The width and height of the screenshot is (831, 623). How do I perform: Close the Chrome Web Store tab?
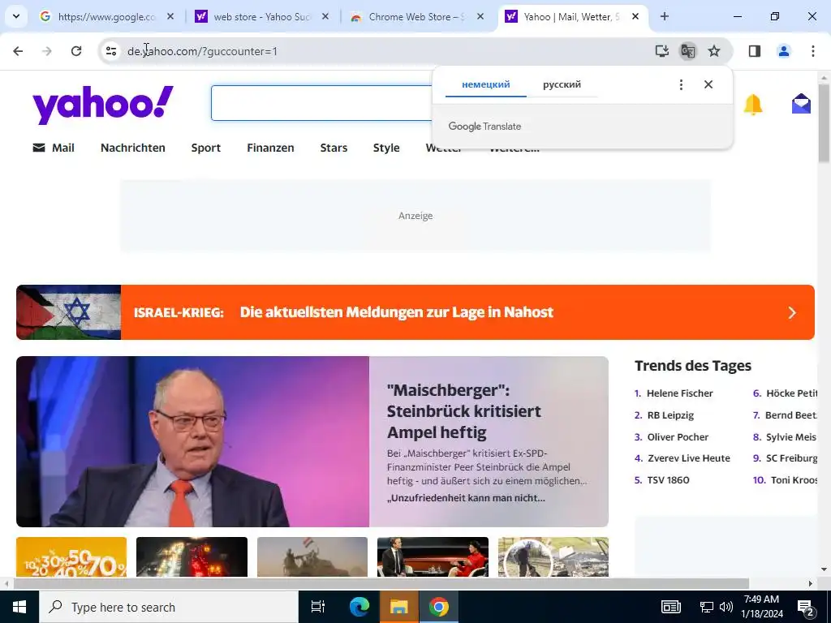coord(480,17)
